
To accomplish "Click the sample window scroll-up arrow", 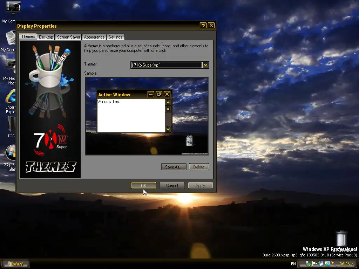I will click(x=168, y=103).
